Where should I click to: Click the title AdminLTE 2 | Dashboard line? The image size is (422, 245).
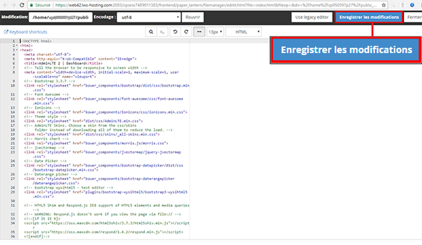click(63, 63)
